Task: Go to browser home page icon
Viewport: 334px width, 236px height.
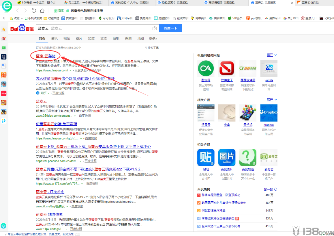Action: (42, 10)
